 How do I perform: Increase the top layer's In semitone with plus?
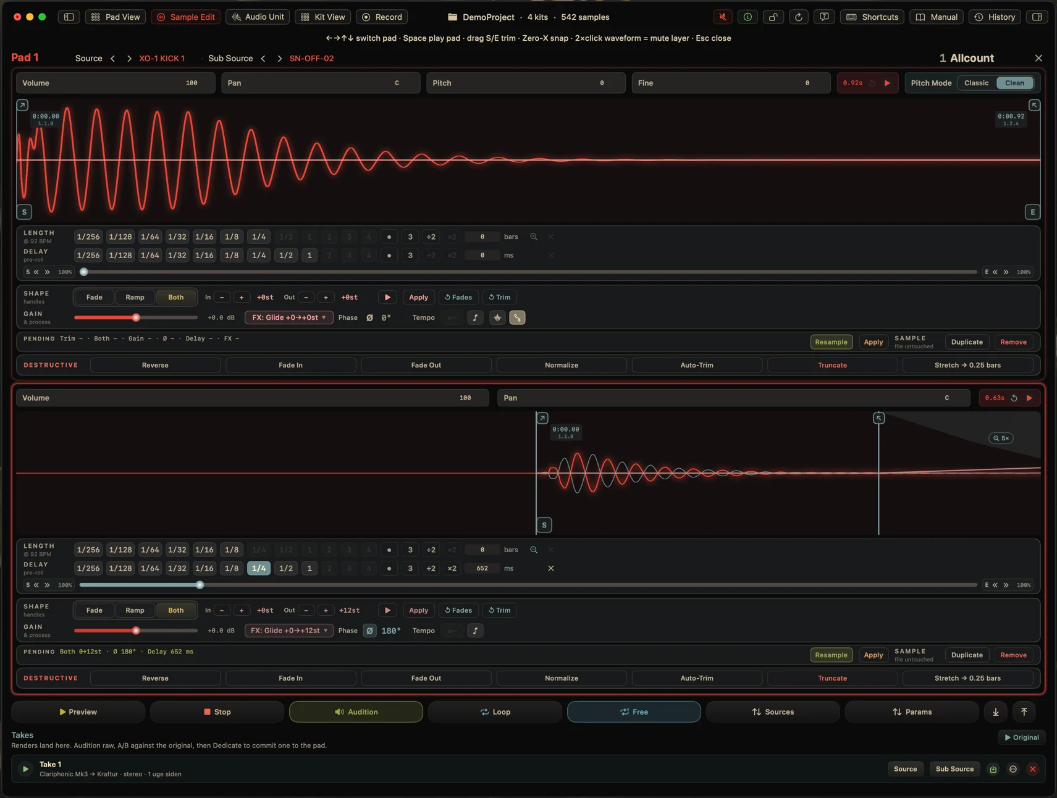(x=242, y=297)
